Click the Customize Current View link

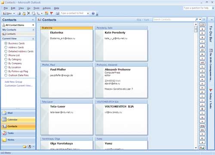(18, 86)
